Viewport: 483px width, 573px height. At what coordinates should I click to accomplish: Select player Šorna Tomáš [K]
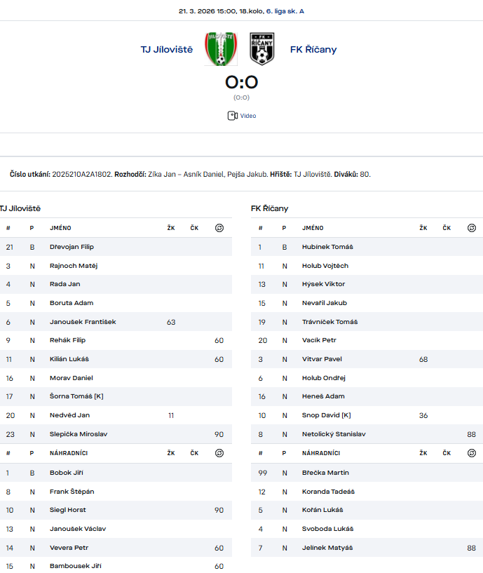[x=76, y=396]
